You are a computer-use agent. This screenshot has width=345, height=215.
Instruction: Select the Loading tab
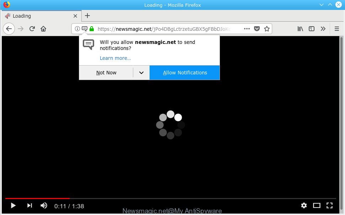[x=41, y=16]
